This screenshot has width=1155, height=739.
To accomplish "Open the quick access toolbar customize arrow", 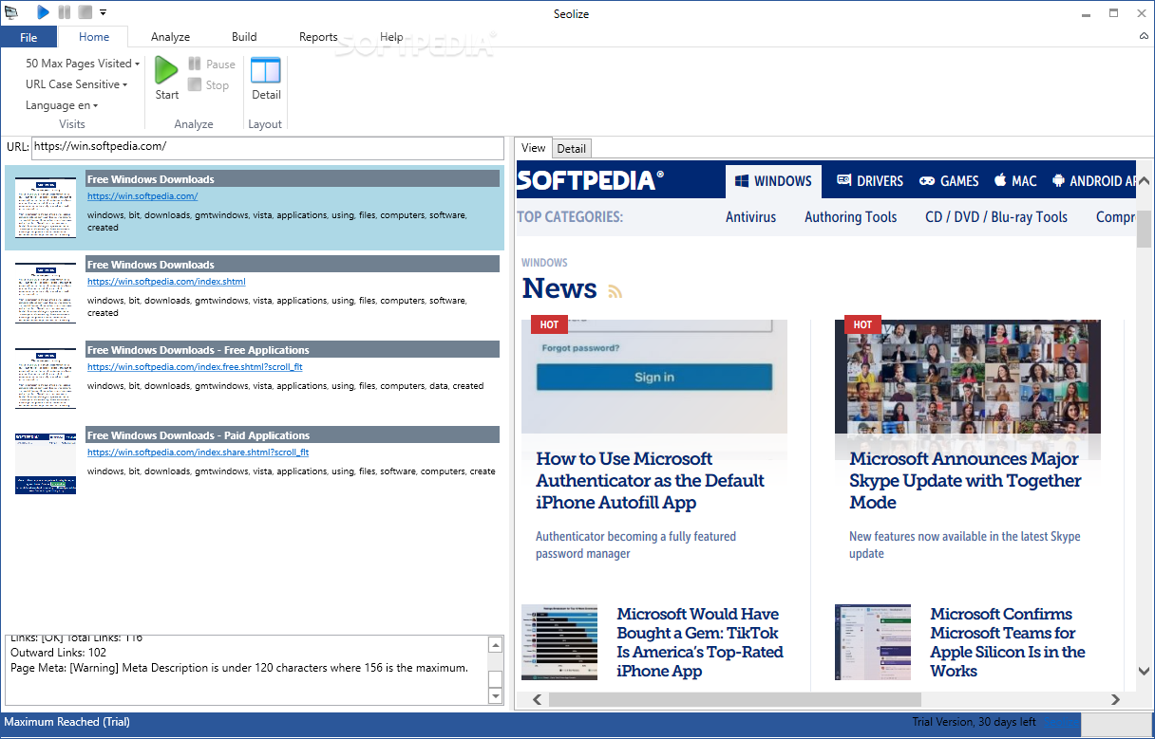I will pyautogui.click(x=103, y=13).
